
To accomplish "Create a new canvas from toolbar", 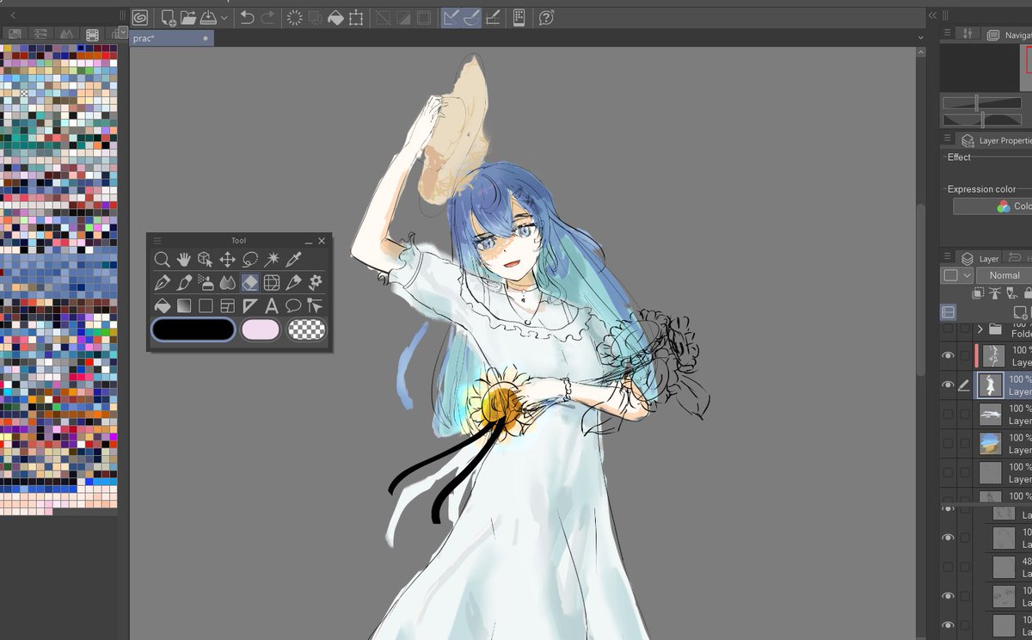I will coord(168,17).
